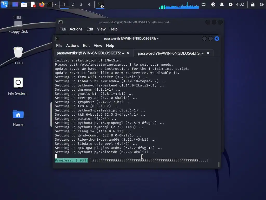
Task: Click the 'Setting up graphviz' line
Action: point(93,102)
